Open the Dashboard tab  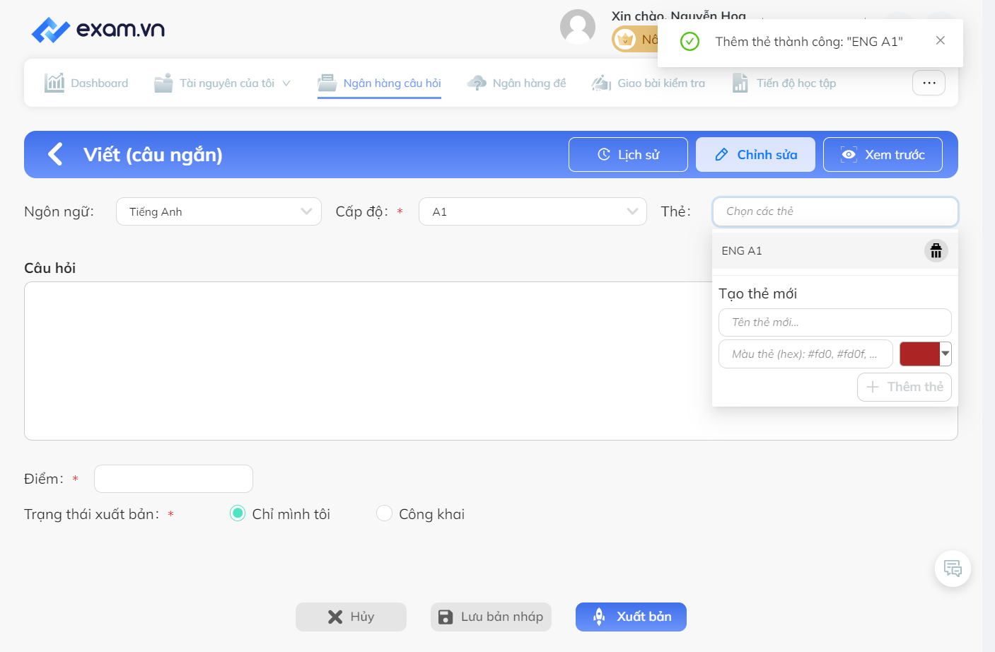pyautogui.click(x=86, y=83)
